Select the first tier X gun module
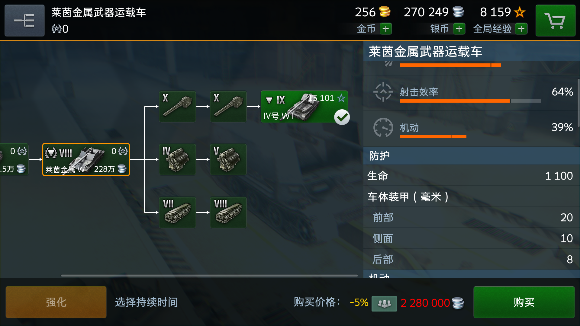Image resolution: width=580 pixels, height=326 pixels. (x=177, y=107)
